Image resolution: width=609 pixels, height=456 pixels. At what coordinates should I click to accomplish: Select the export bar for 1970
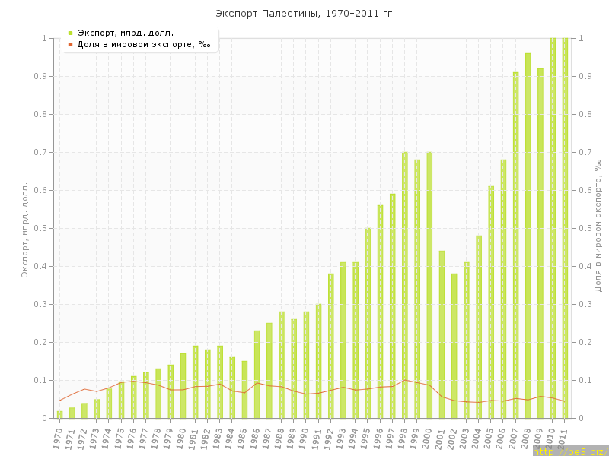coord(60,414)
